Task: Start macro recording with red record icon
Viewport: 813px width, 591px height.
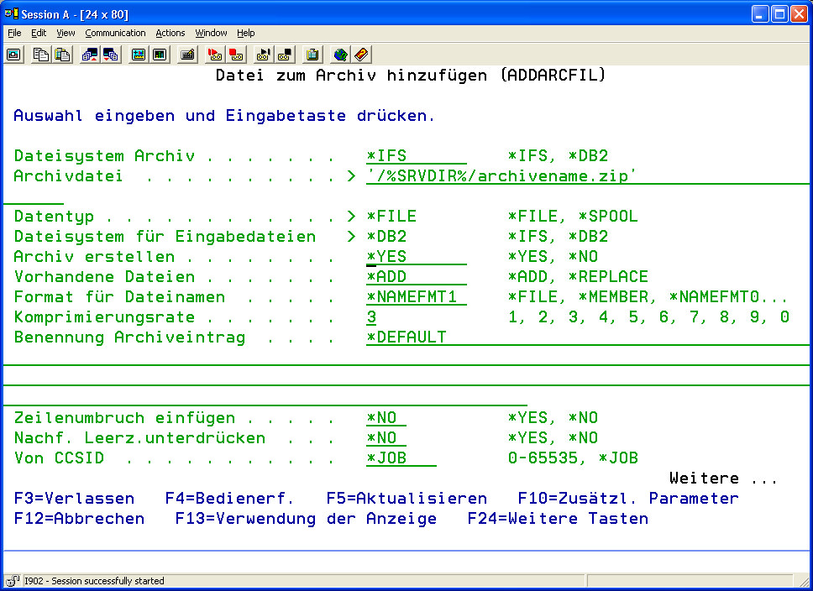Action: 215,55
